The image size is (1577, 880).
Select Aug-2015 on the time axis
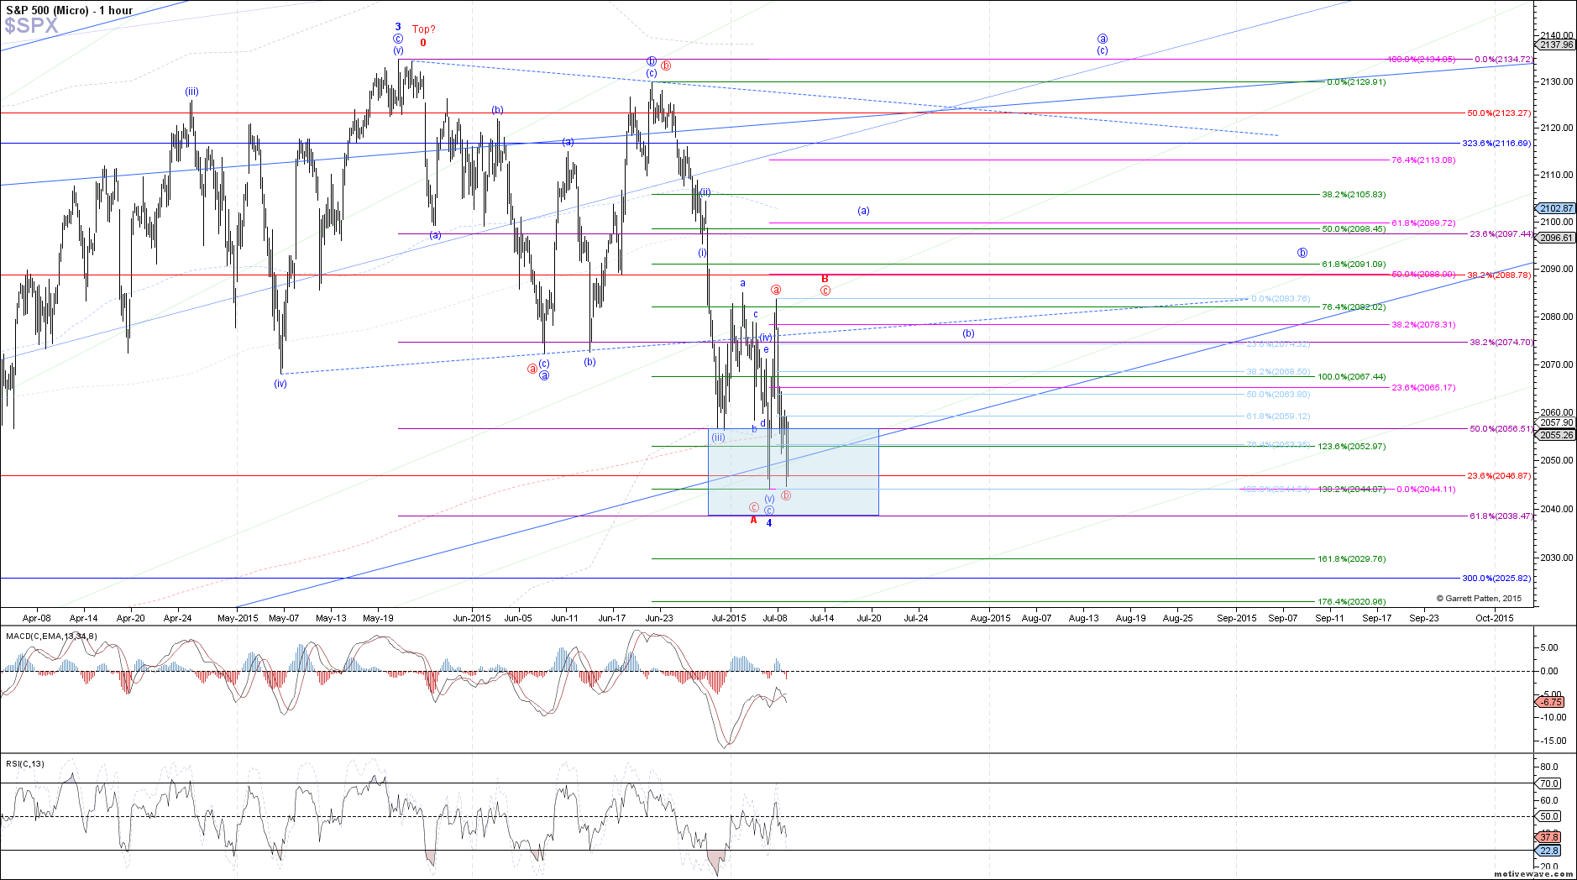click(x=990, y=618)
